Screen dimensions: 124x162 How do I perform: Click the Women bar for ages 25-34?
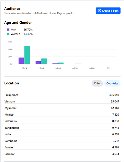coord(44,61)
